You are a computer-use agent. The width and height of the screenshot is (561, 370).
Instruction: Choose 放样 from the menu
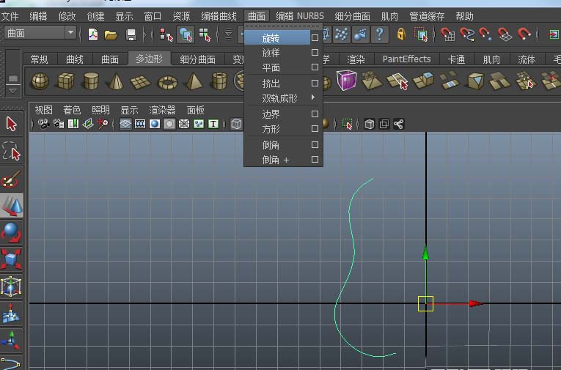(x=271, y=53)
